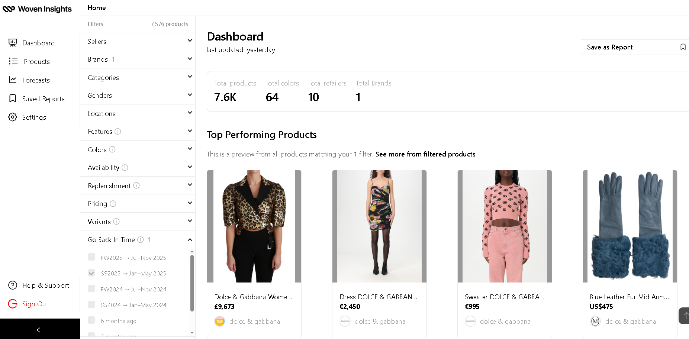Expand the Sellers filter
689x339 pixels.
coord(138,41)
